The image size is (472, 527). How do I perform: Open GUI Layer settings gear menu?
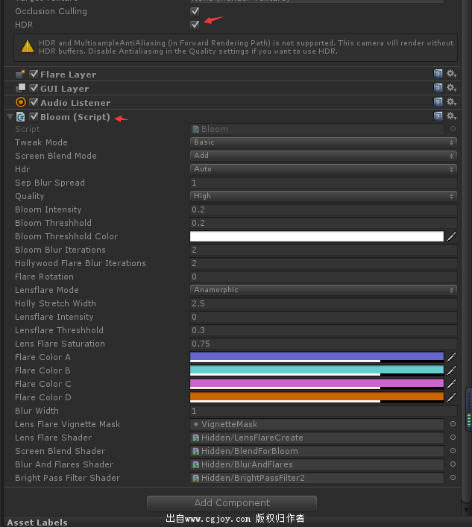[x=451, y=88]
